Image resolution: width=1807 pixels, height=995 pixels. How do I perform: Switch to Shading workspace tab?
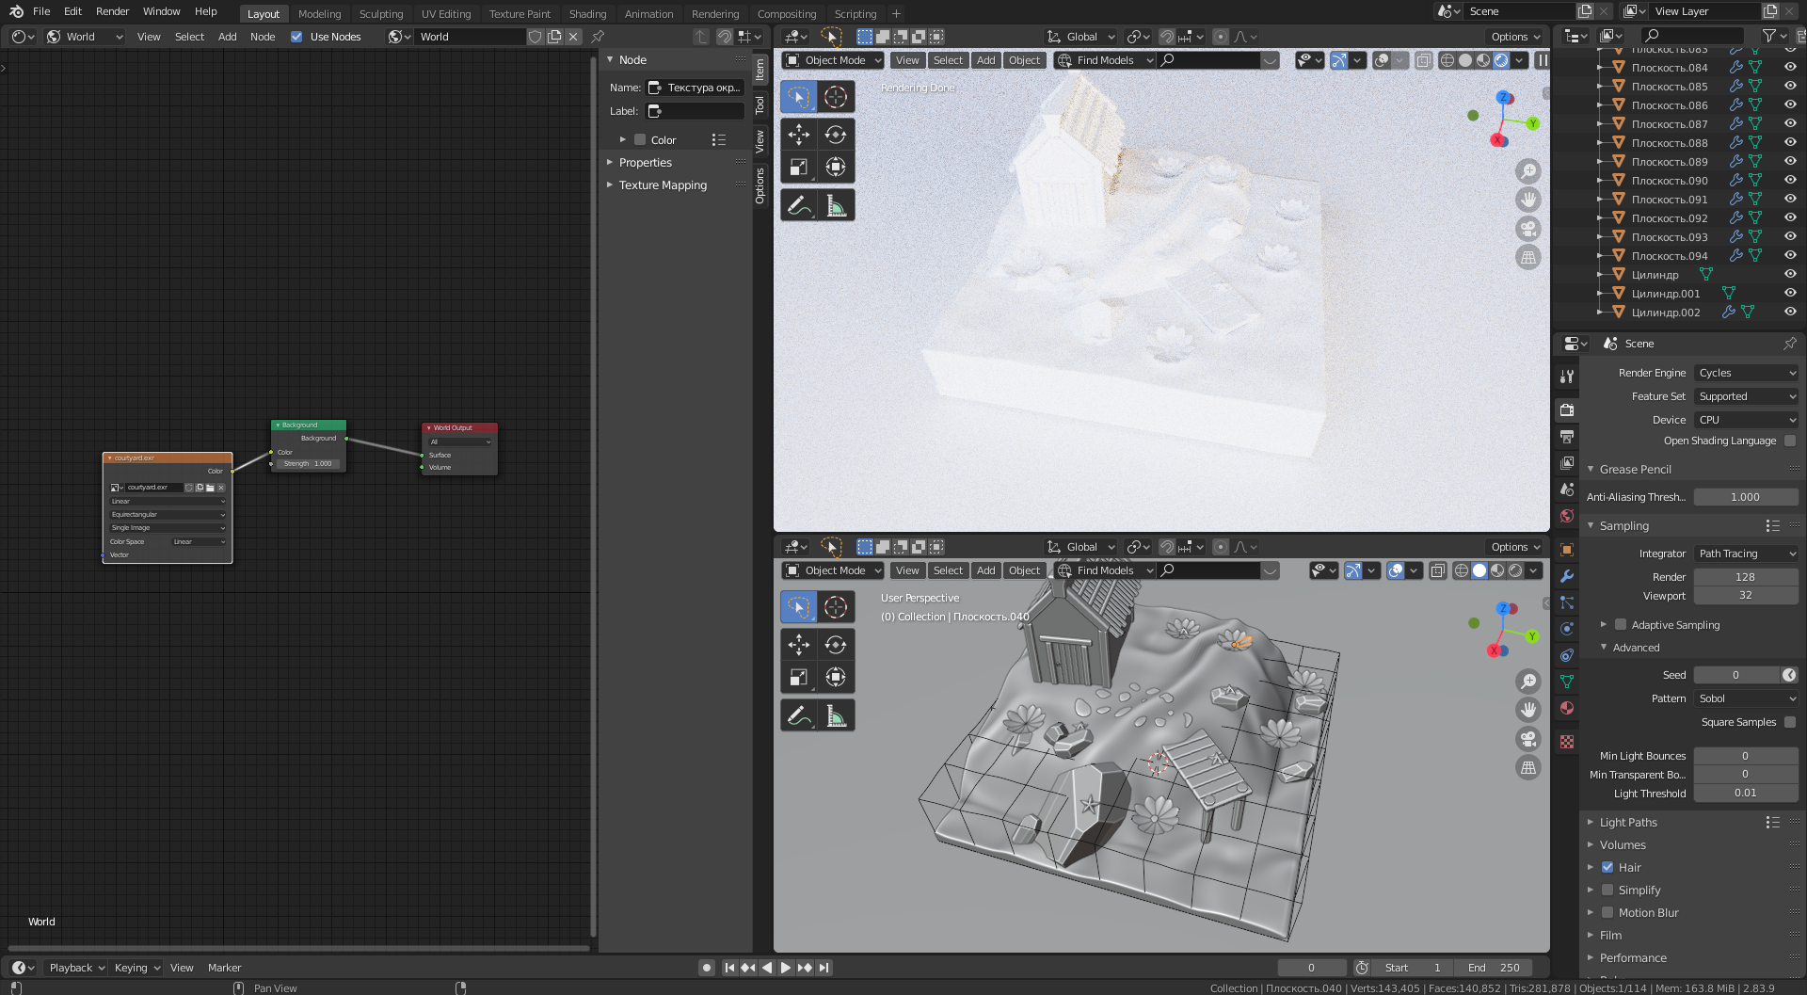(587, 14)
